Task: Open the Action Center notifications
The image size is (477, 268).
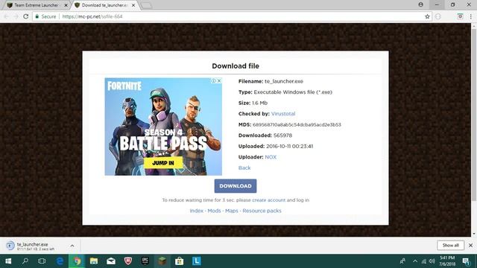Action: (x=466, y=261)
